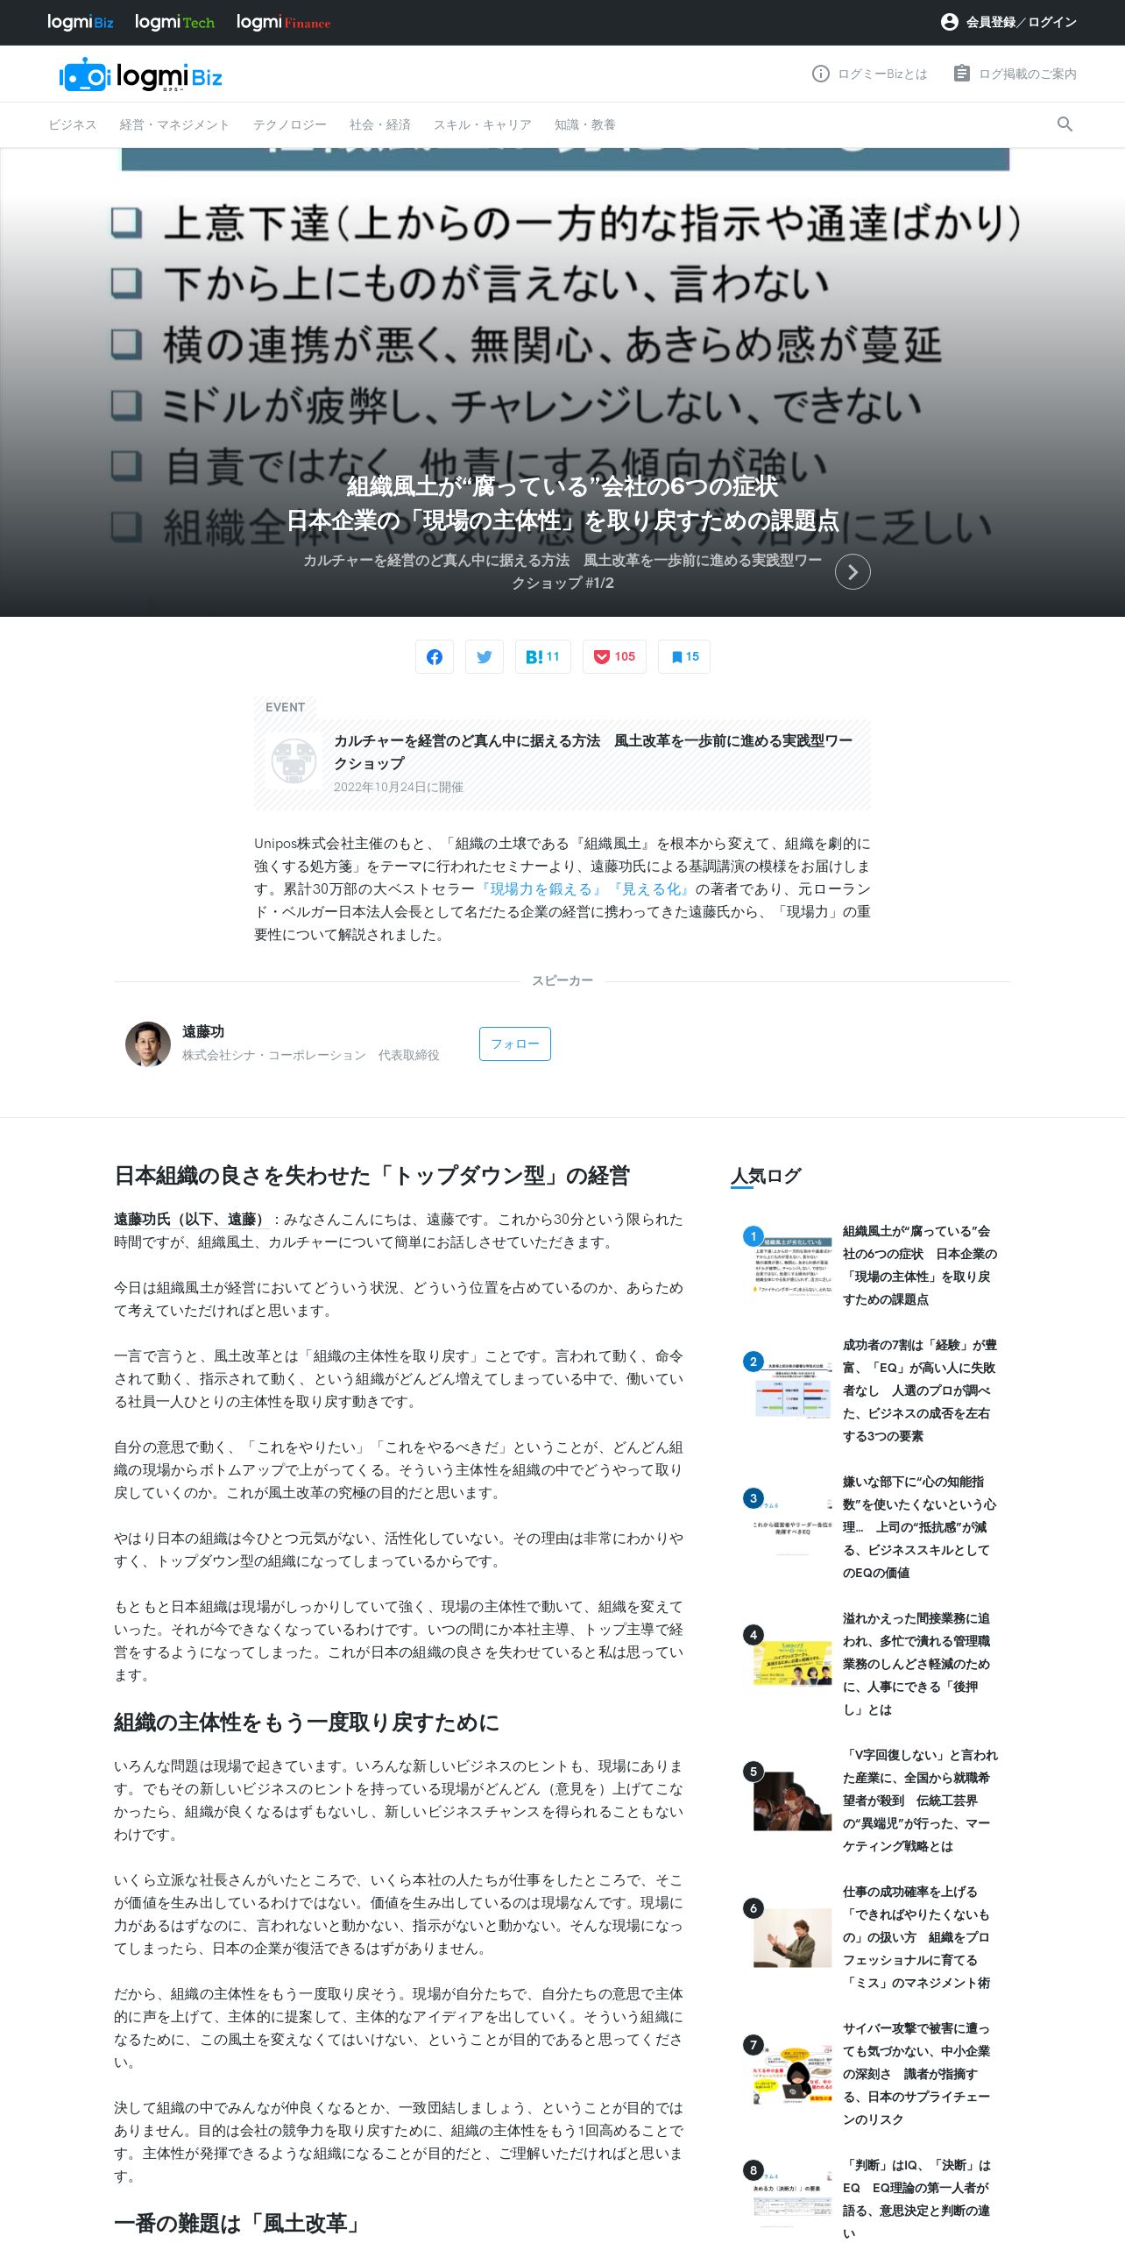This screenshot has width=1125, height=2250.
Task: Go to next part with hero arrow
Action: [x=853, y=571]
